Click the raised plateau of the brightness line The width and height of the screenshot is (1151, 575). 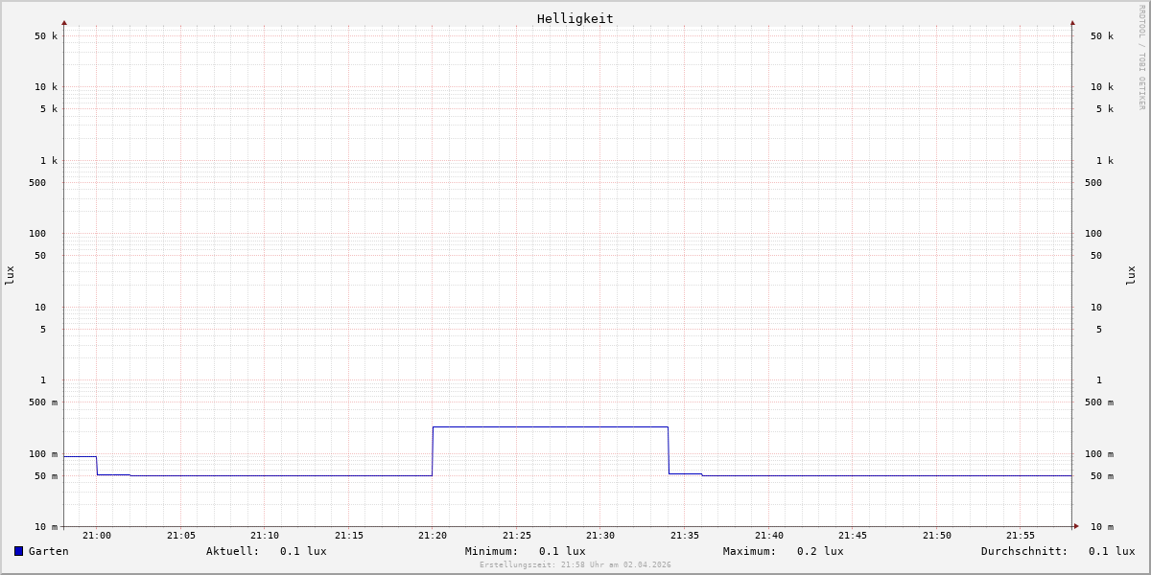(x=551, y=427)
